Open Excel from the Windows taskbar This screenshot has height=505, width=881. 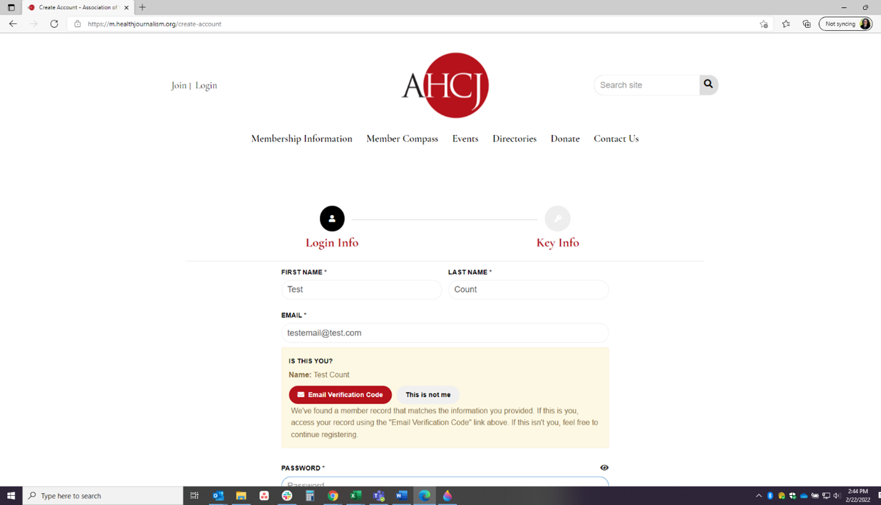click(x=355, y=496)
